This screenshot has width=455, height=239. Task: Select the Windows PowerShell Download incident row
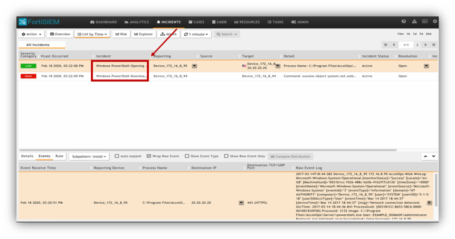tap(121, 76)
